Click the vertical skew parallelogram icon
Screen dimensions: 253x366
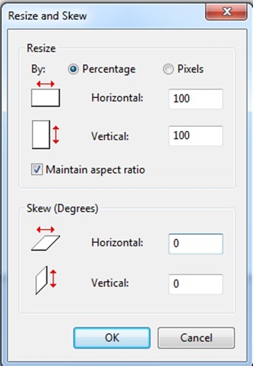[x=46, y=280]
